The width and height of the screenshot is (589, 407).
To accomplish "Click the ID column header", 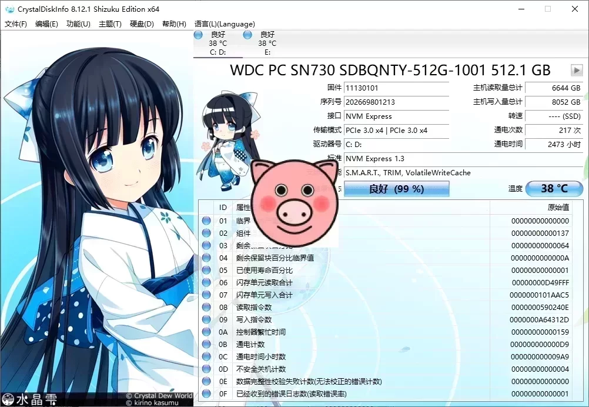I will click(223, 208).
